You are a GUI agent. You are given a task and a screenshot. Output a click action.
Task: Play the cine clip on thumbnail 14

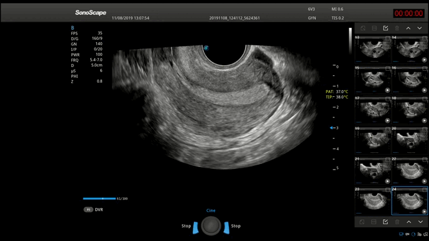[x=424, y=60]
